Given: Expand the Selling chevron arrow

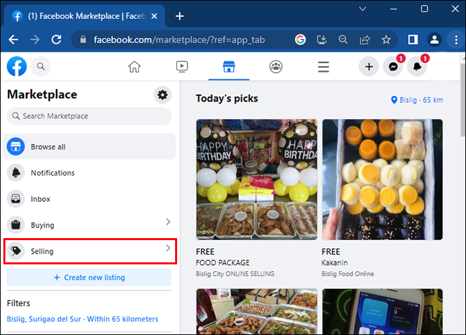Looking at the screenshot, I should coord(168,248).
